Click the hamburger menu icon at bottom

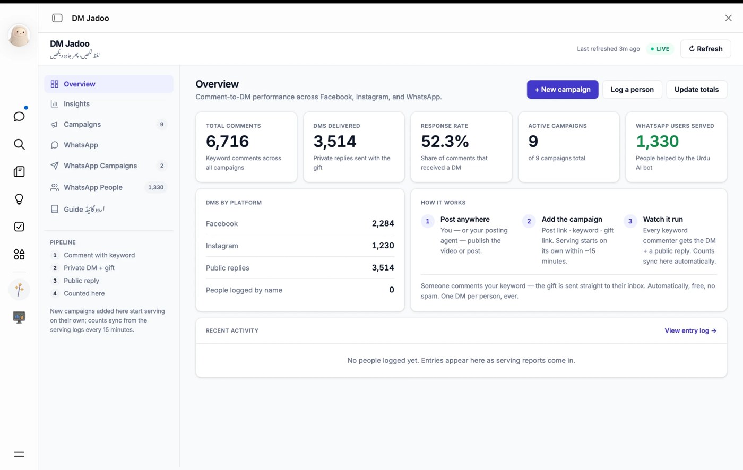[19, 454]
